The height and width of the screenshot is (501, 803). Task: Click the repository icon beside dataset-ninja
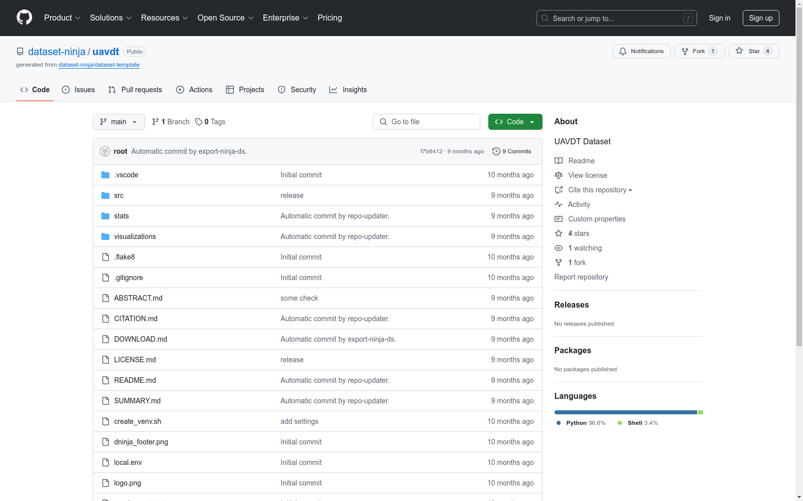tap(20, 52)
